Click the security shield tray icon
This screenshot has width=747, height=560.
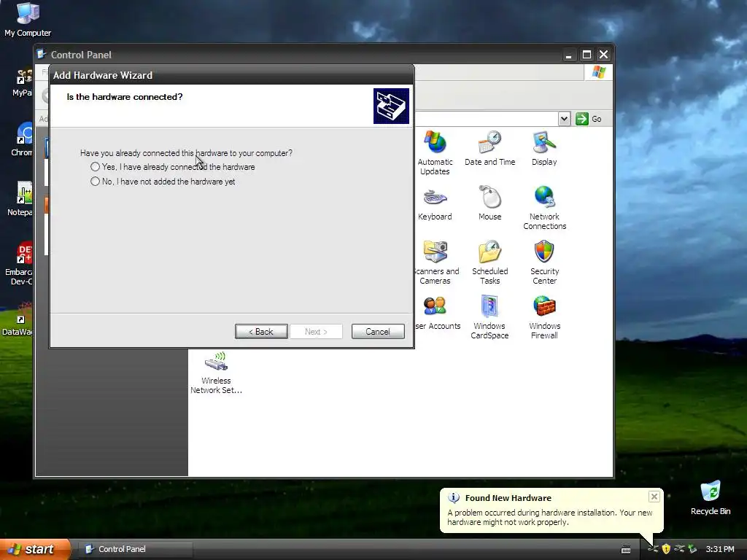(x=666, y=549)
